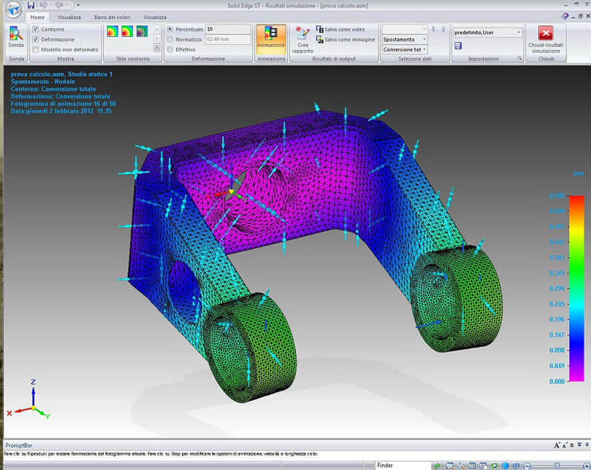Image resolution: width=591 pixels, height=470 pixels.
Task: Uncheck the Deformazione checkbox
Action: (35, 39)
